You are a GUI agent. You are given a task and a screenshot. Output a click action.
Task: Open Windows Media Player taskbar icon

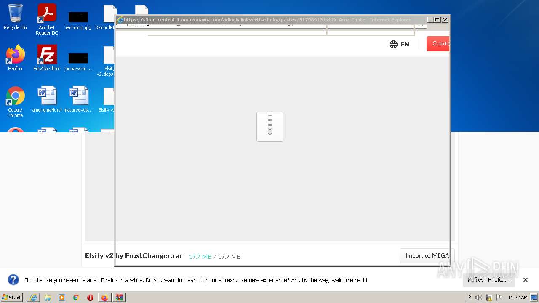[x=62, y=298]
